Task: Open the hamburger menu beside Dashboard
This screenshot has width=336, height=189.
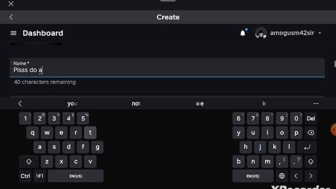Action: point(13,33)
